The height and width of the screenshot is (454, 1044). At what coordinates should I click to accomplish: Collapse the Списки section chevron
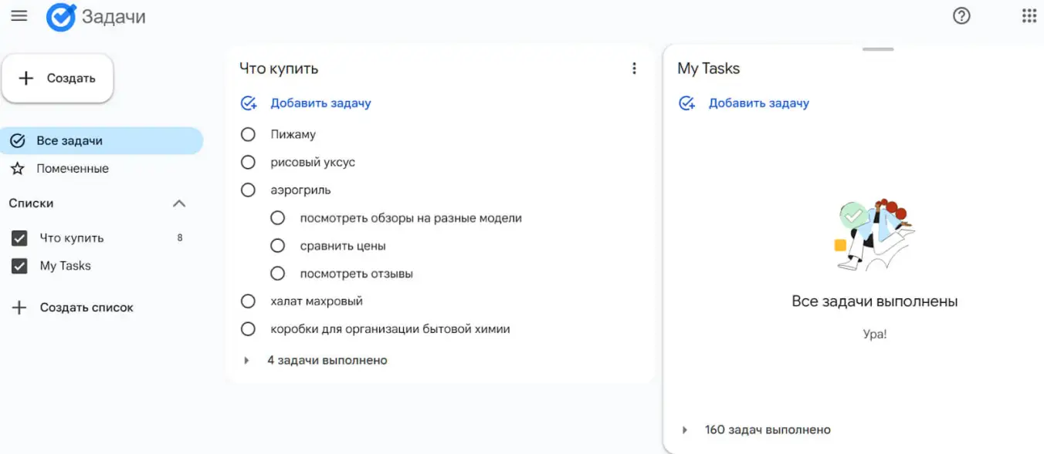click(179, 203)
